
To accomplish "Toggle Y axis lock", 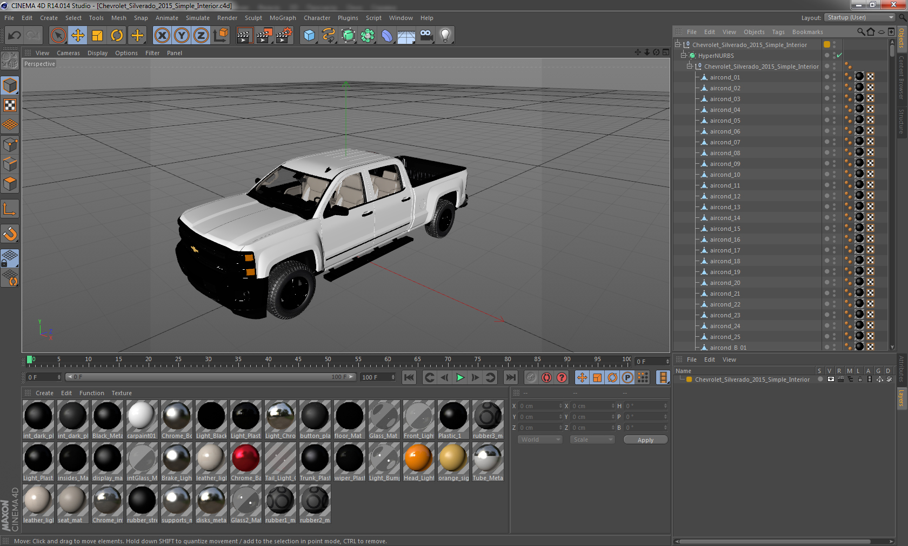I will [x=182, y=36].
